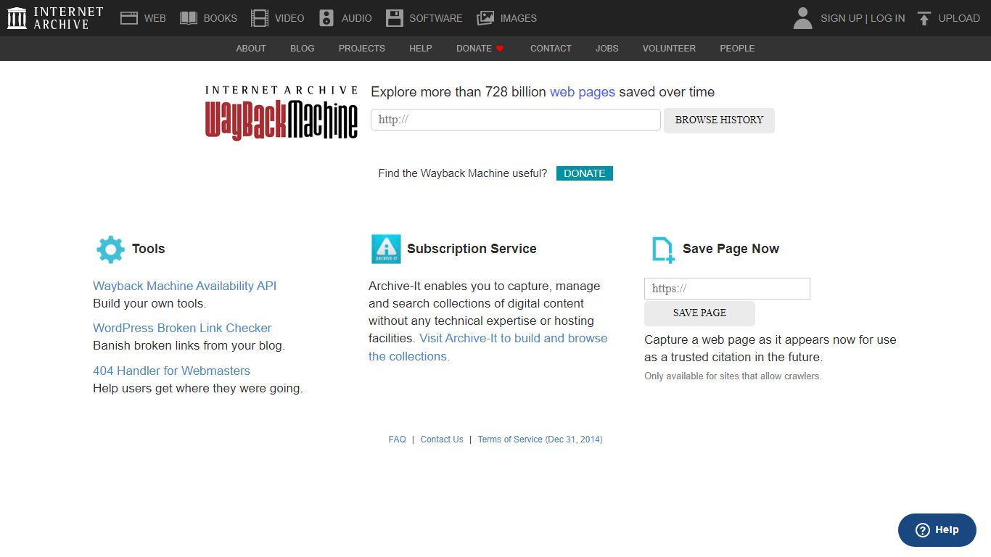Click the Books open-book icon
The width and height of the screenshot is (991, 557).
tap(189, 18)
